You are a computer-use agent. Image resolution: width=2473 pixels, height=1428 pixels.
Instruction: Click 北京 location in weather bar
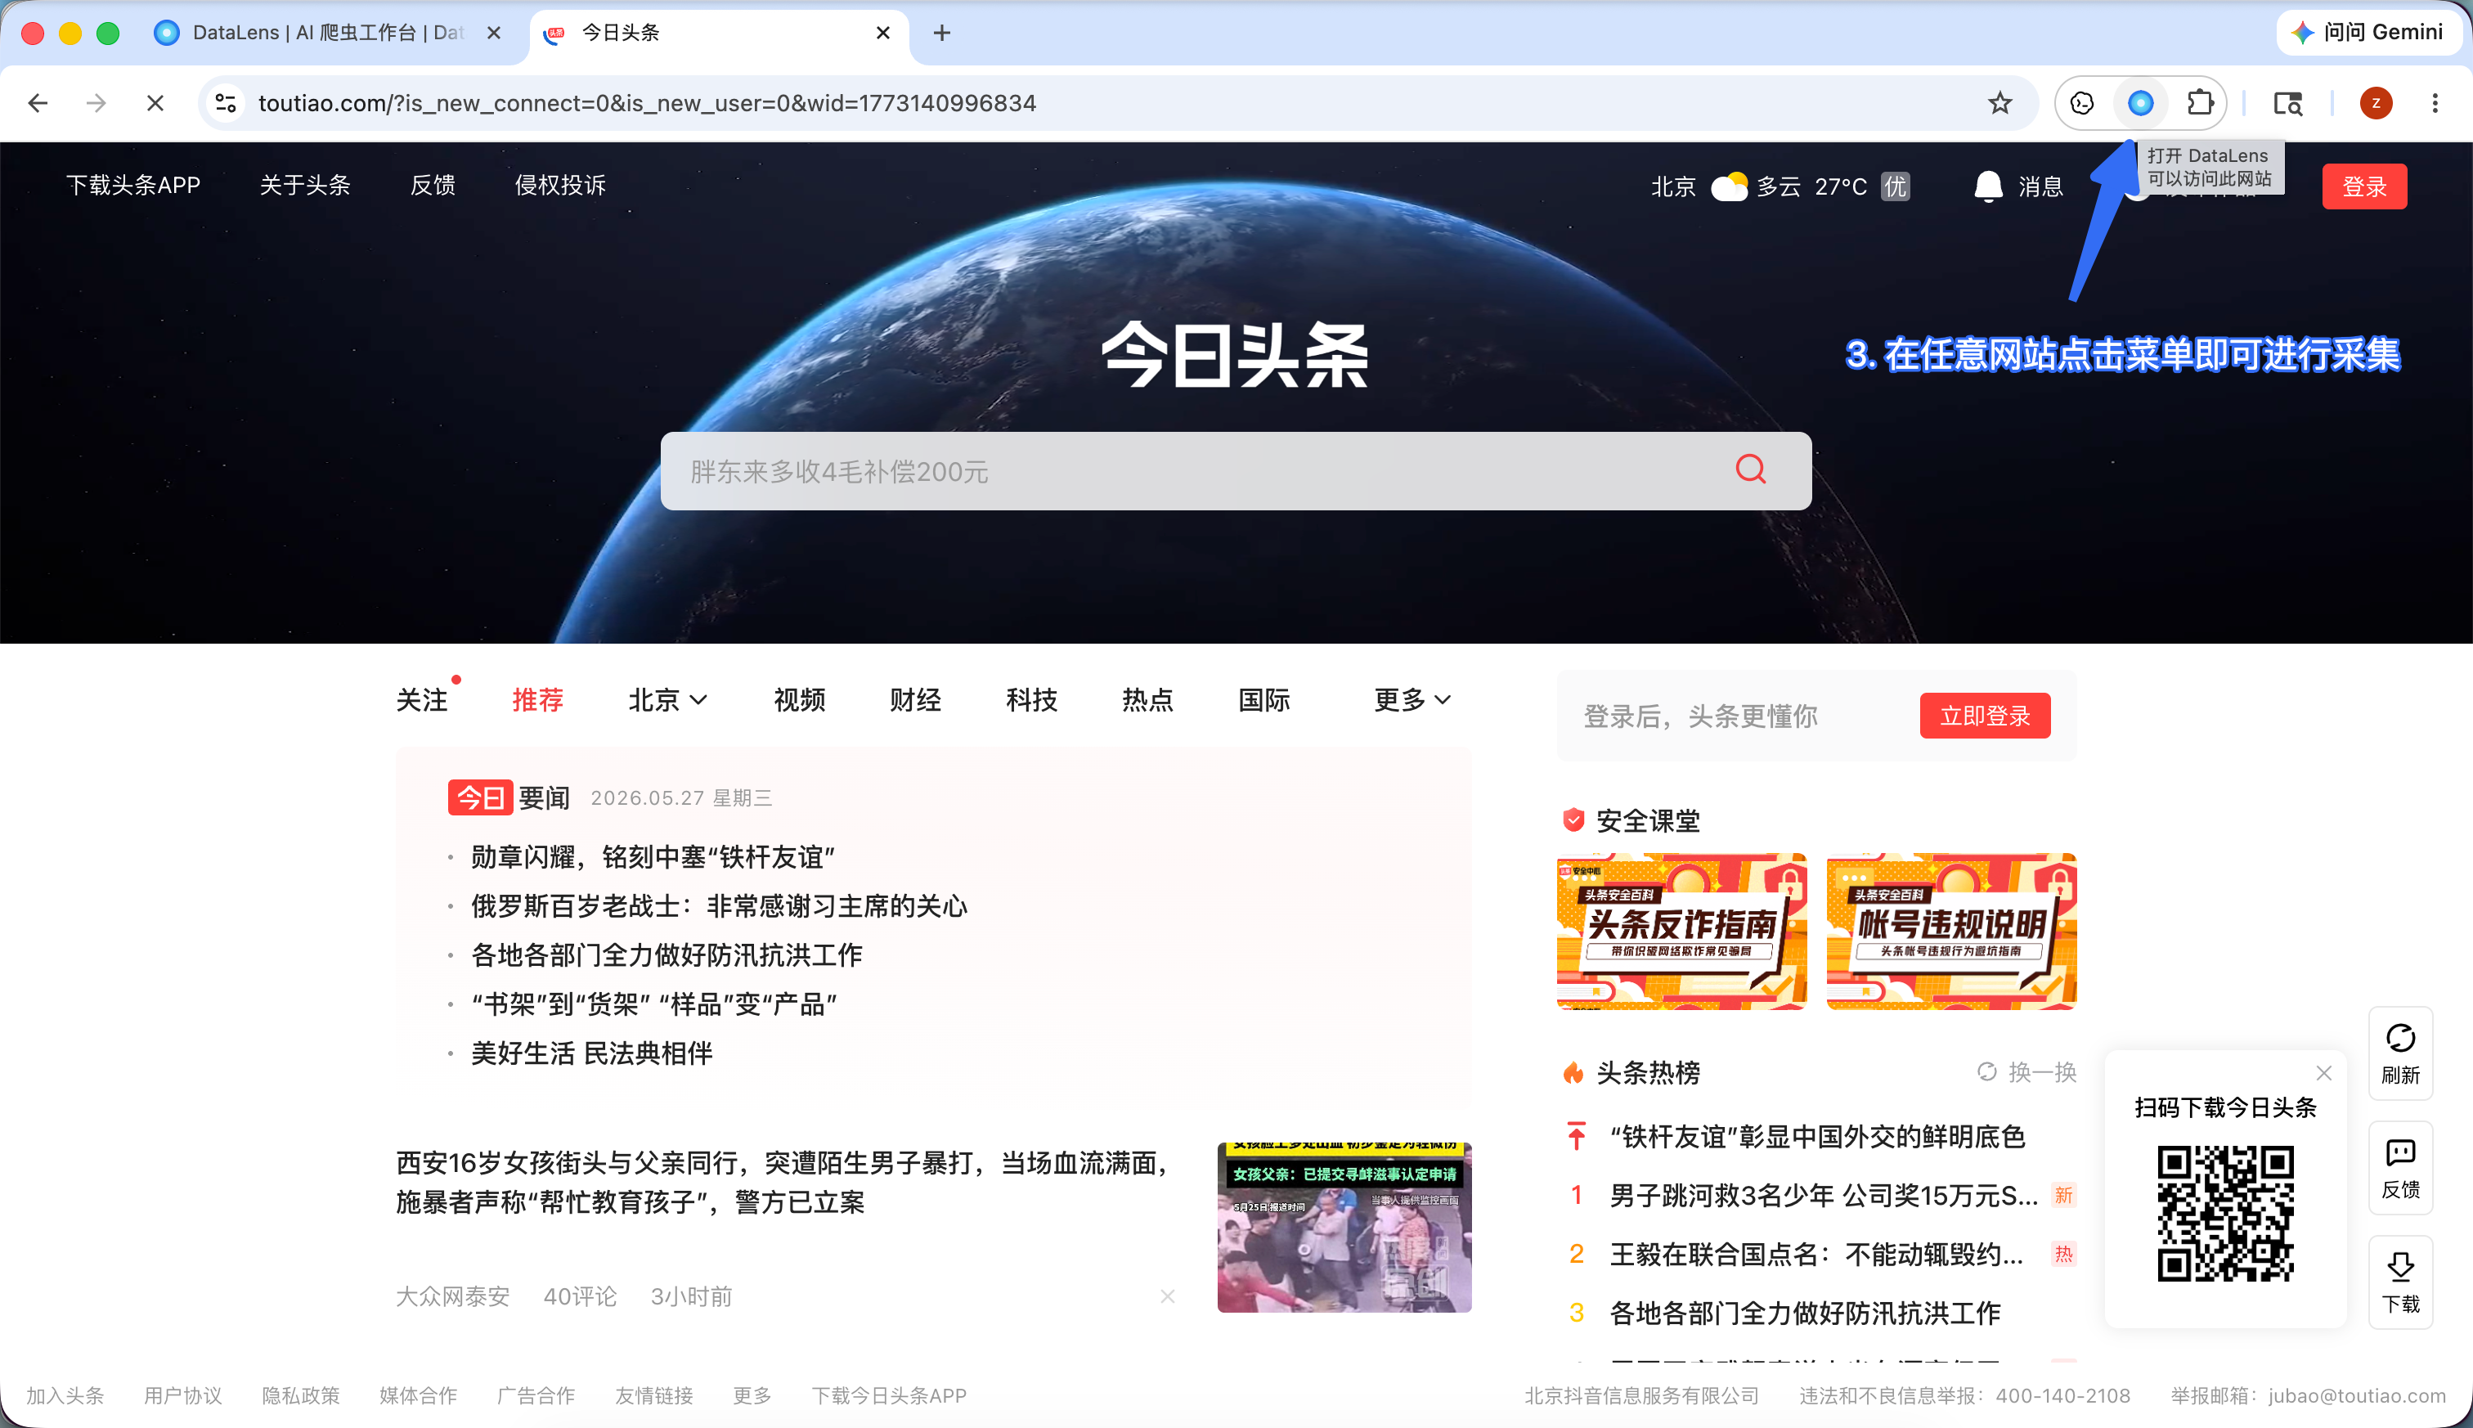1673,186
